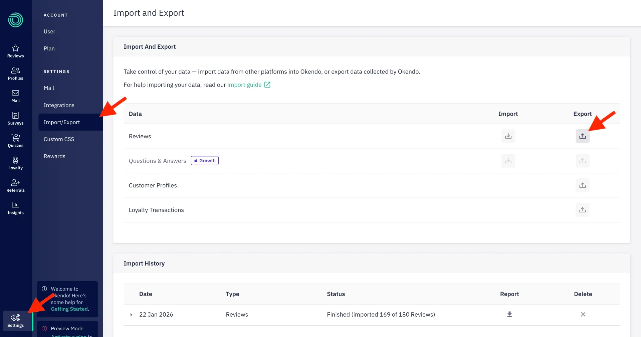Click the Getting Started link
641x337 pixels.
[70, 309]
